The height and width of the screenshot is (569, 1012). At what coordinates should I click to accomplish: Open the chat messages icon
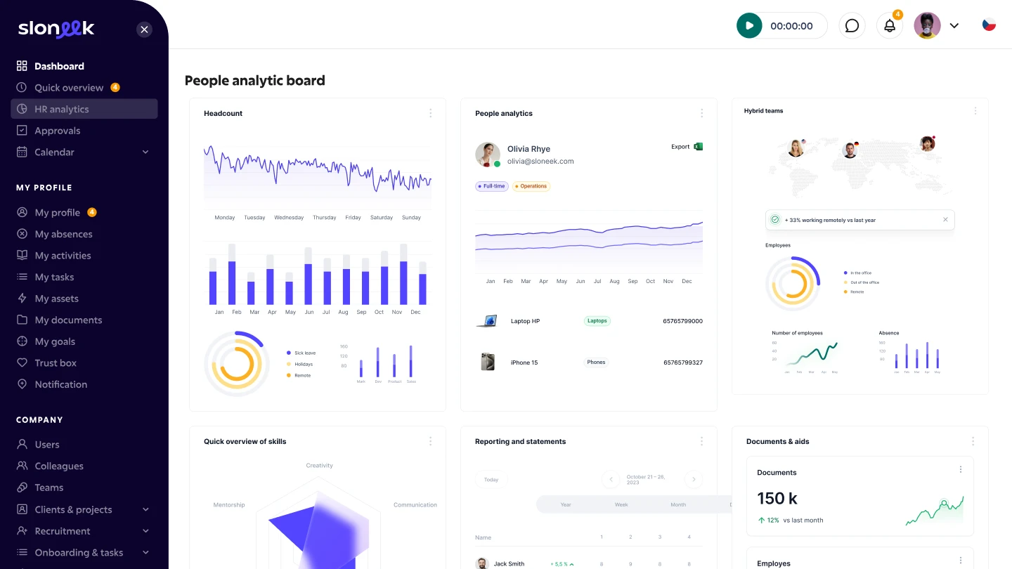click(x=852, y=26)
